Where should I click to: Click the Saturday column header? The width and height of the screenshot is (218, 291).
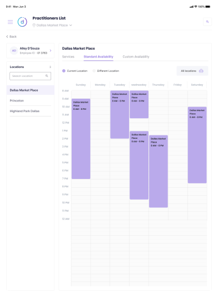197,85
